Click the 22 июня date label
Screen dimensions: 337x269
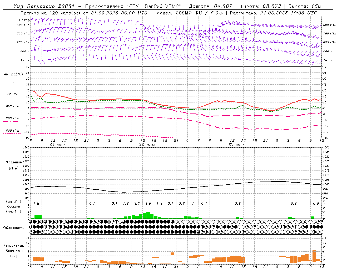pos(147,144)
